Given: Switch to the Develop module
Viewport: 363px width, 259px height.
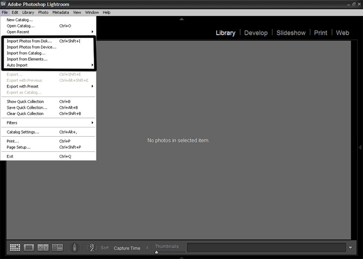Looking at the screenshot, I should (x=256, y=33).
